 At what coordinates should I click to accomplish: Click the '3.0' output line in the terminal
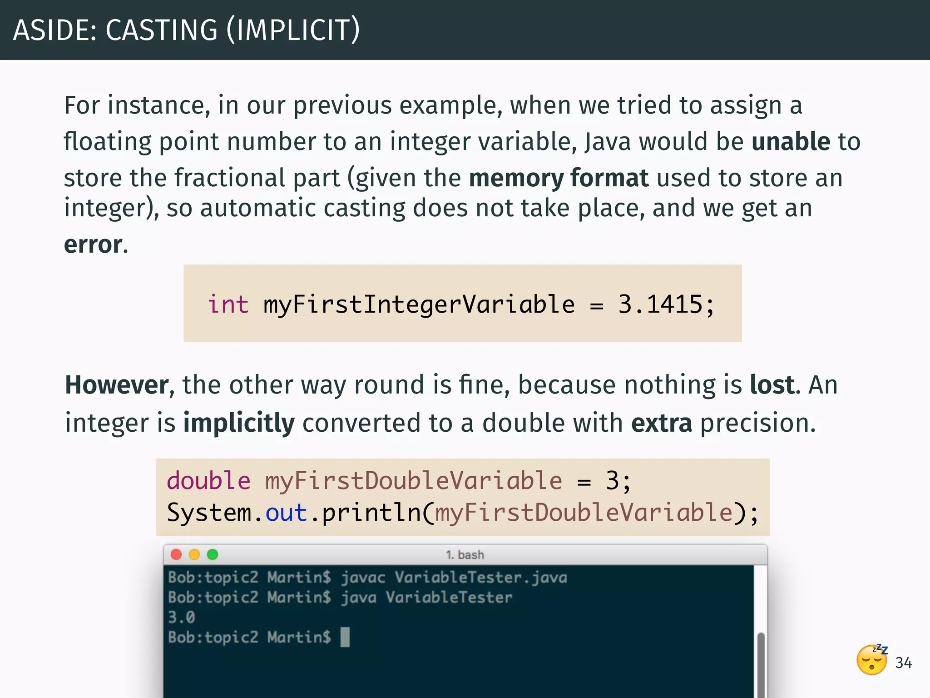pyautogui.click(x=182, y=617)
